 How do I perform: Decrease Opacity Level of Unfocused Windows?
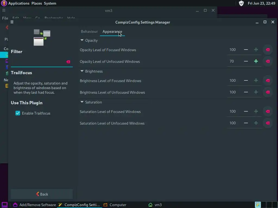tap(246, 61)
